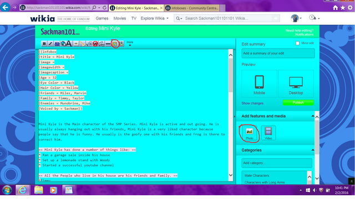355x199 pixels.
Task: Click the Publish button
Action: (x=298, y=103)
